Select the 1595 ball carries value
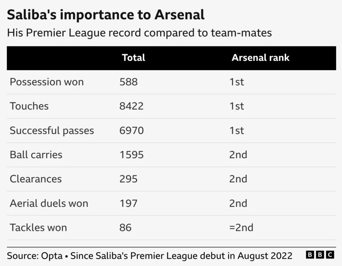 click(132, 155)
